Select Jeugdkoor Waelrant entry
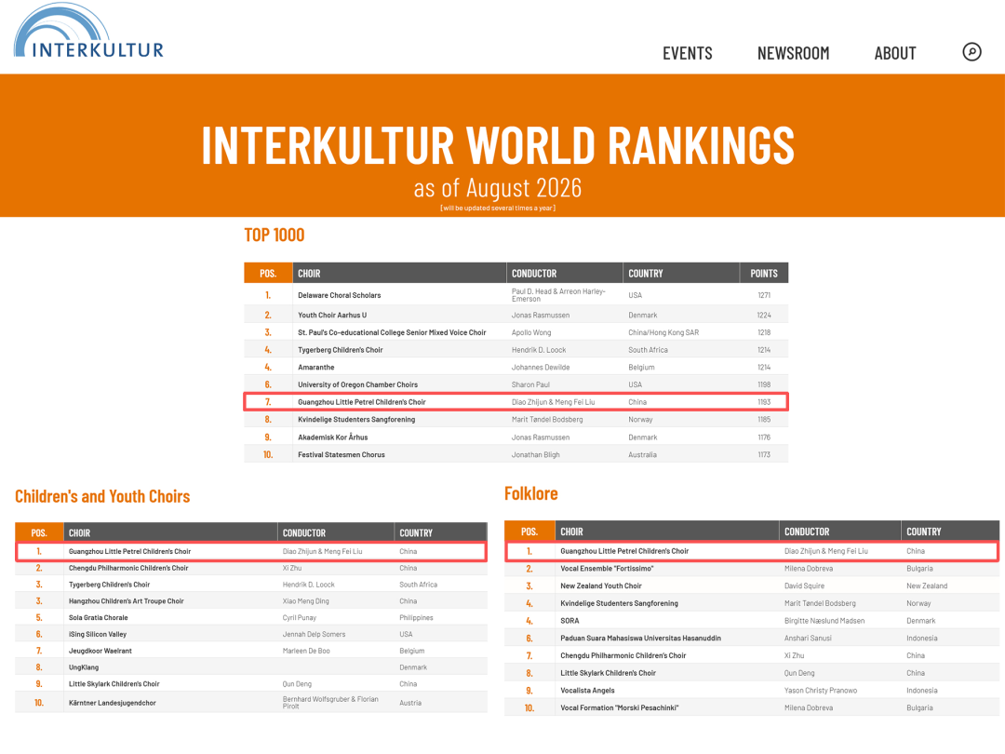 tap(100, 652)
